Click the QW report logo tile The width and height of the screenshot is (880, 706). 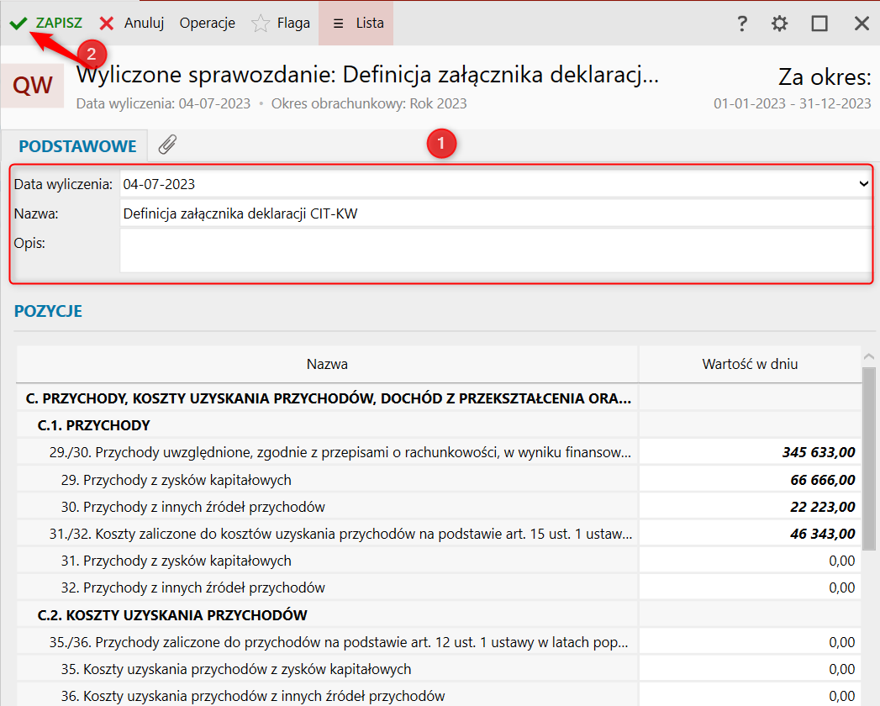(33, 85)
